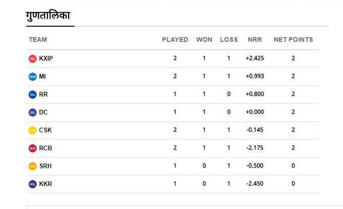Click the RCB red team logo
The width and height of the screenshot is (343, 209).
coord(33,148)
